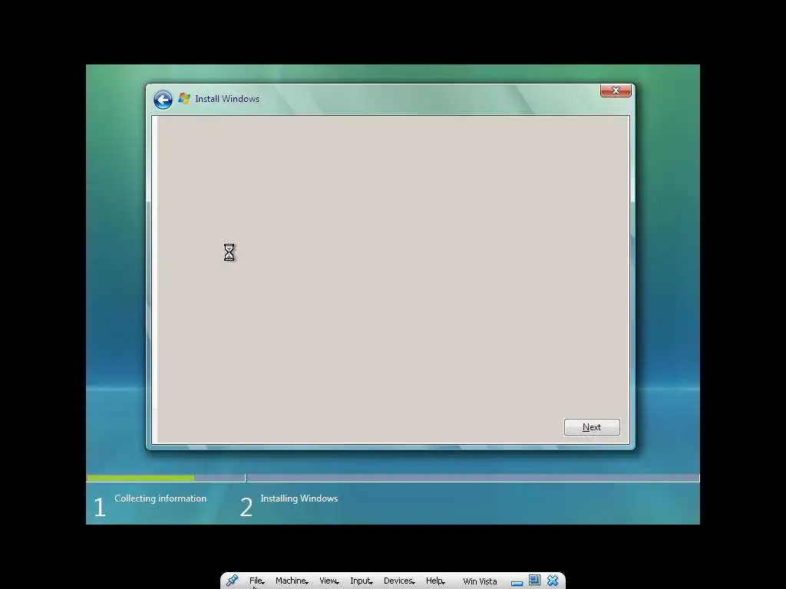Open the View menu
Viewport: 786px width, 589px height.
(x=329, y=581)
